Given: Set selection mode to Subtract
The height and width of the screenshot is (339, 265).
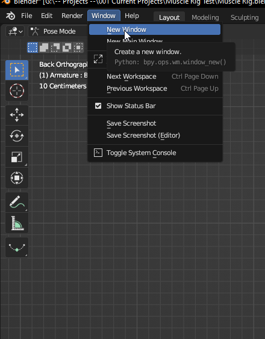Looking at the screenshot, I should pos(55,47).
